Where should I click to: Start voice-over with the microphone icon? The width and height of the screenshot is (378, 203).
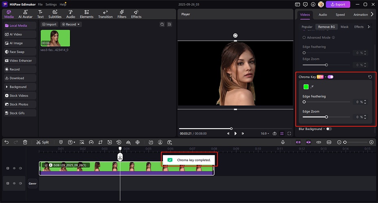pyautogui.click(x=283, y=142)
